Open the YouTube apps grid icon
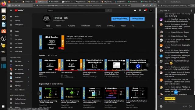The image size is (195, 110). (140, 10)
